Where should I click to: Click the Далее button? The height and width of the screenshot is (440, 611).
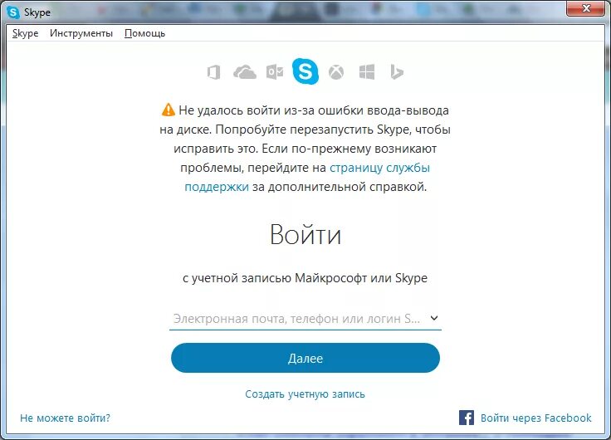tap(305, 358)
